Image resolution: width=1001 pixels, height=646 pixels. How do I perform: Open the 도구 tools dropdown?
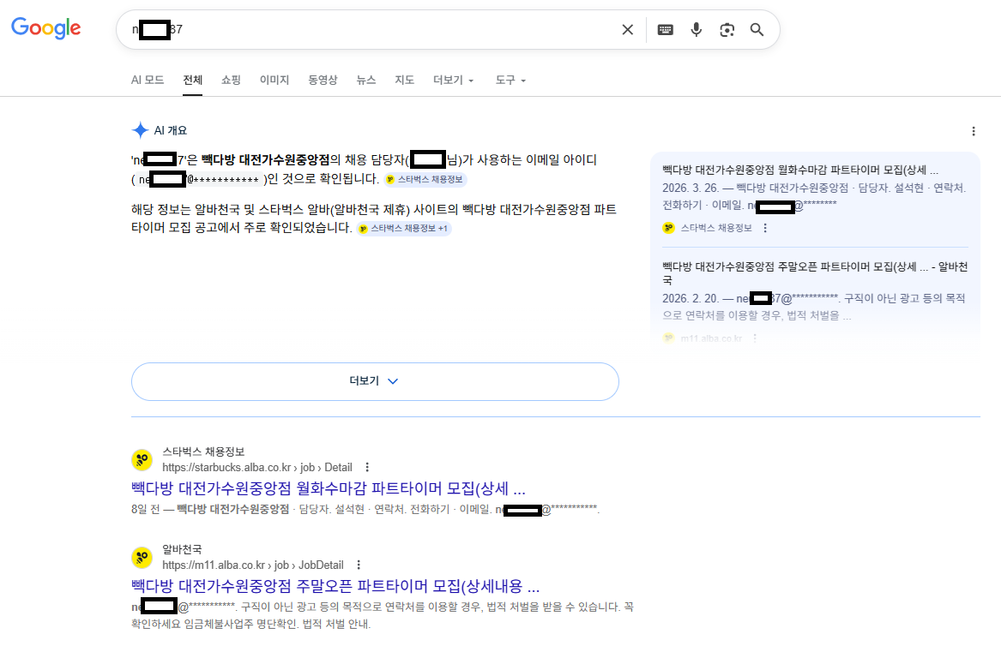pyautogui.click(x=510, y=80)
